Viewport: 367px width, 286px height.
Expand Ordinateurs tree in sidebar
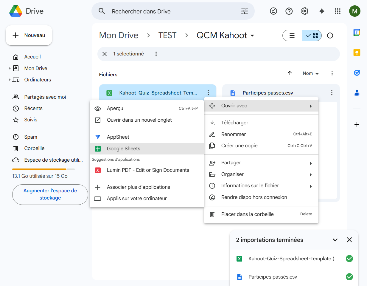pos(10,80)
